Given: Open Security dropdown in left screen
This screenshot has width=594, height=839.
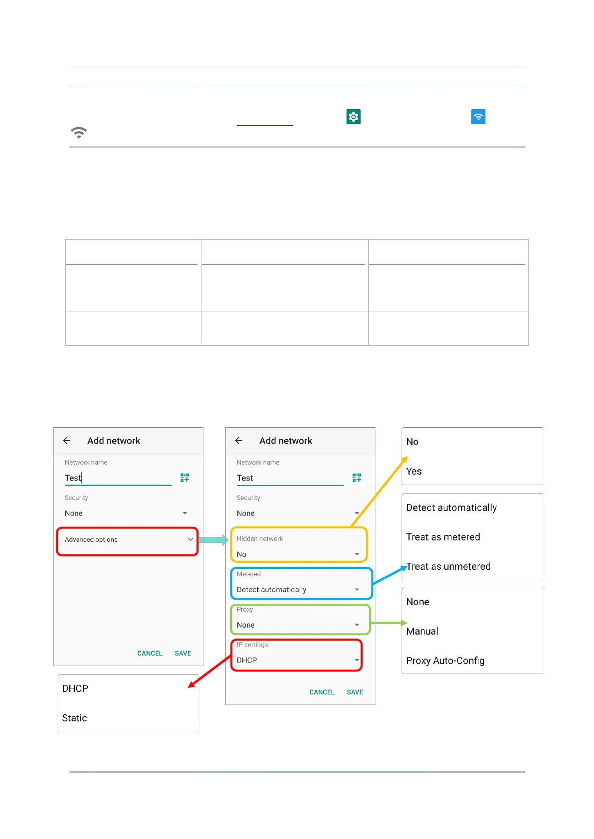Looking at the screenshot, I should point(126,513).
